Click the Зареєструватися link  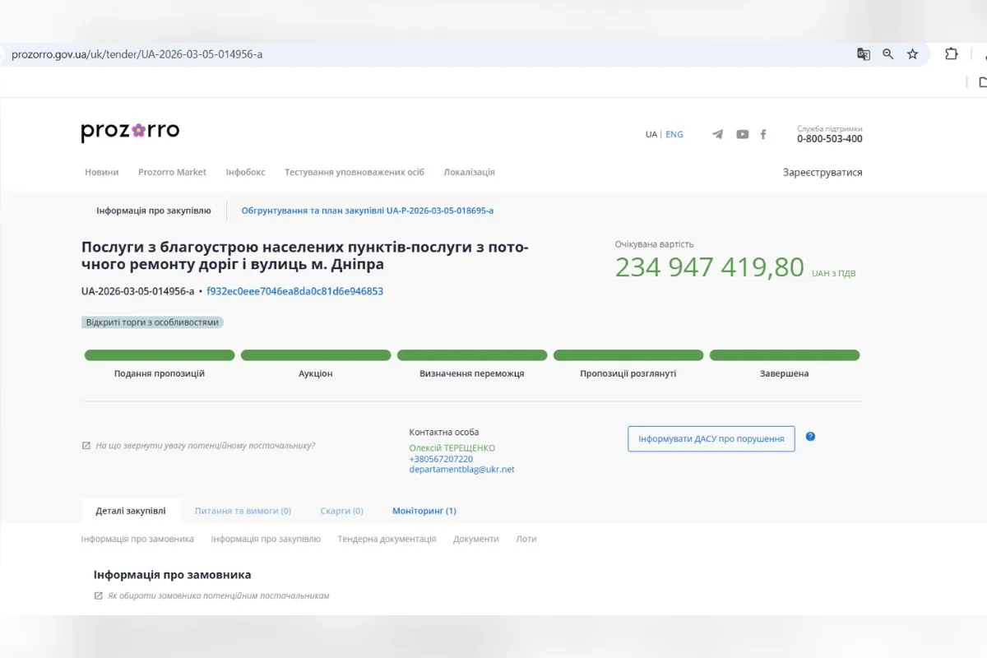[823, 172]
